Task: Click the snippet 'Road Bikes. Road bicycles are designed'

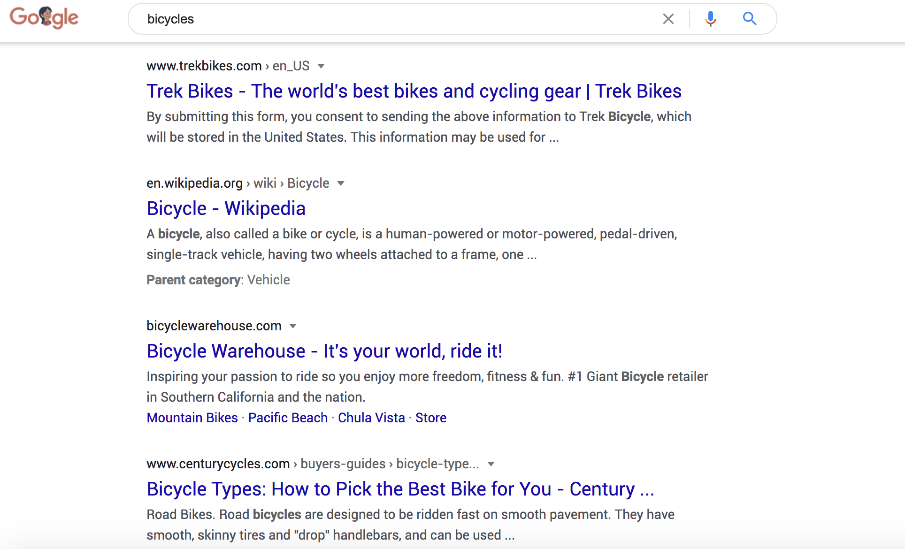Action: coord(410,525)
